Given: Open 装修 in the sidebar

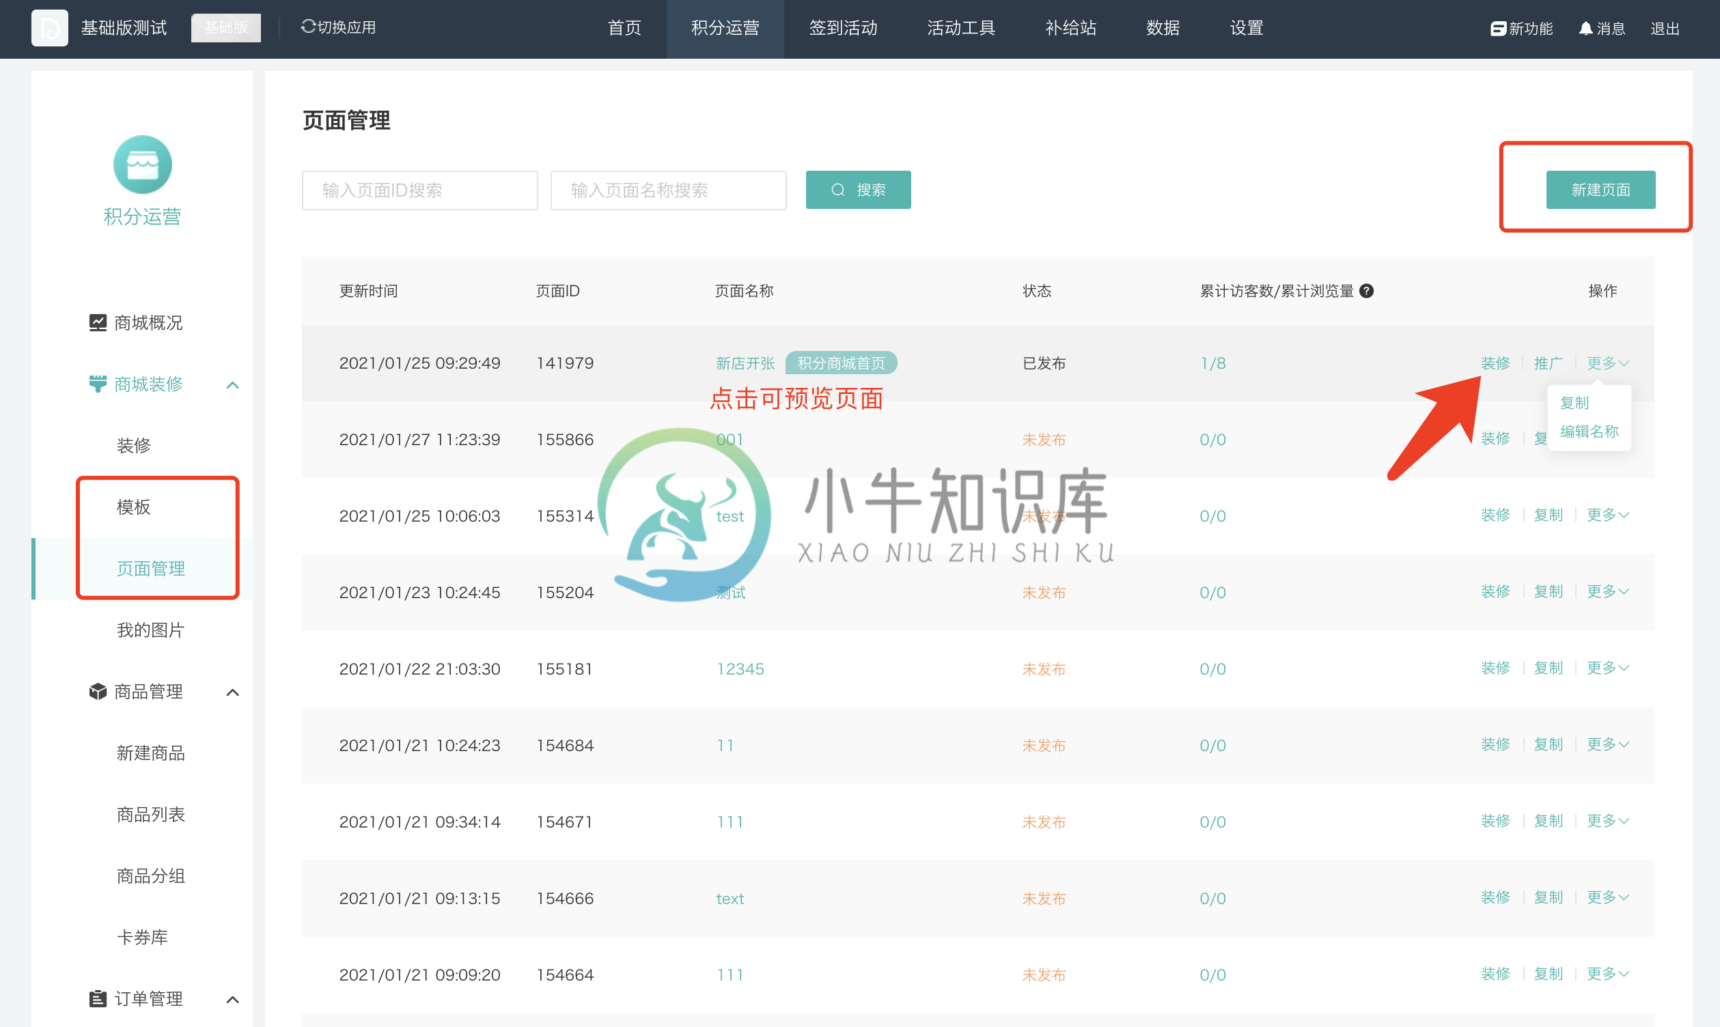Looking at the screenshot, I should (x=134, y=445).
